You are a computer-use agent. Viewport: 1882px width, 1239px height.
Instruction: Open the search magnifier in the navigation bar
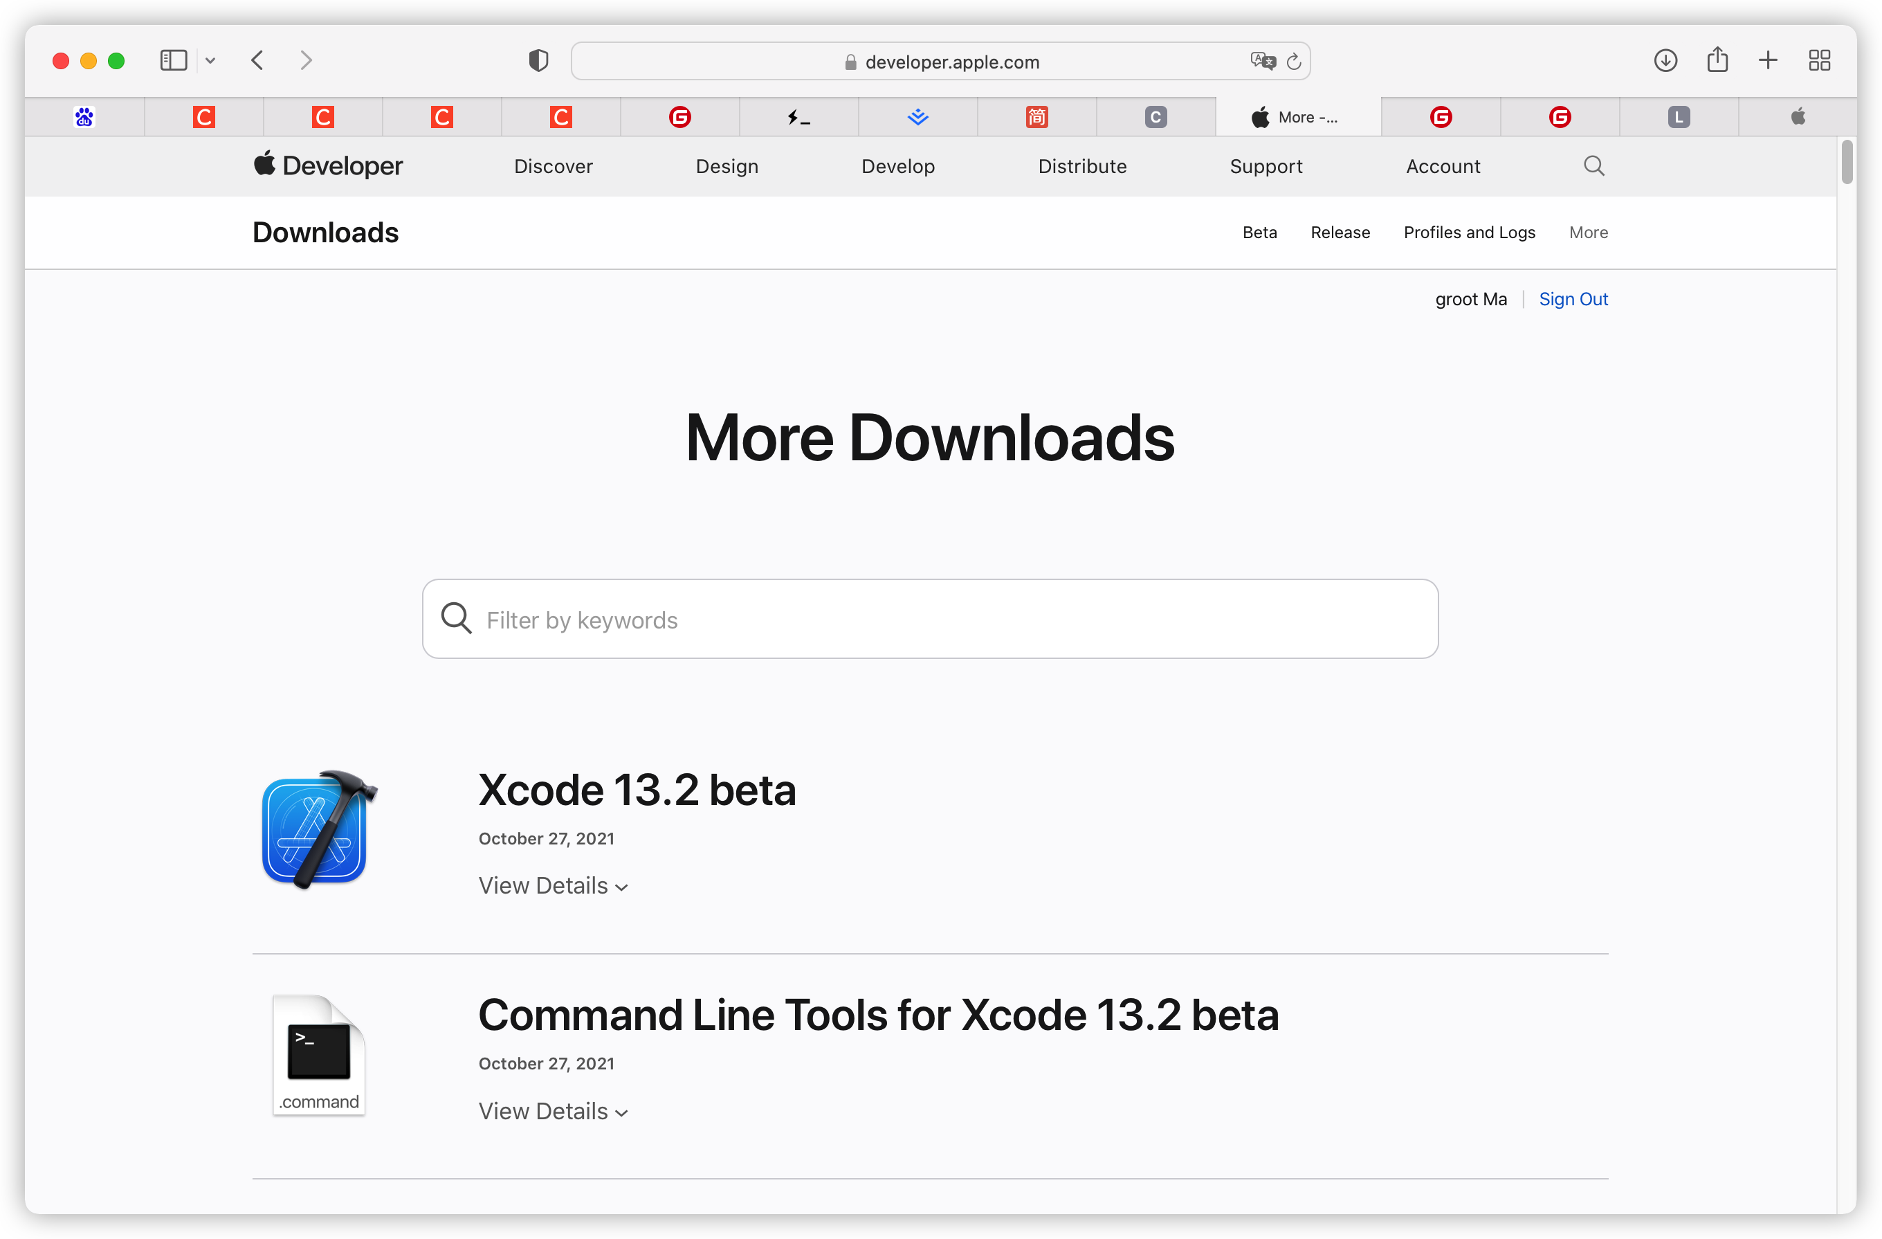(1593, 165)
